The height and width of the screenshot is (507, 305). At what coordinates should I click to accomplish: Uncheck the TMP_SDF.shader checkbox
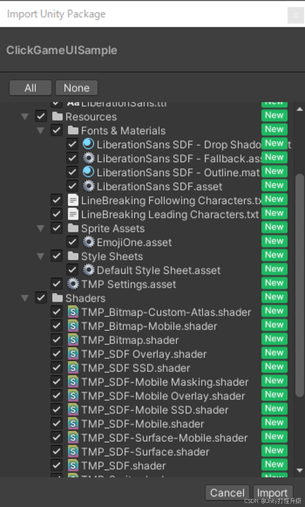click(x=57, y=465)
